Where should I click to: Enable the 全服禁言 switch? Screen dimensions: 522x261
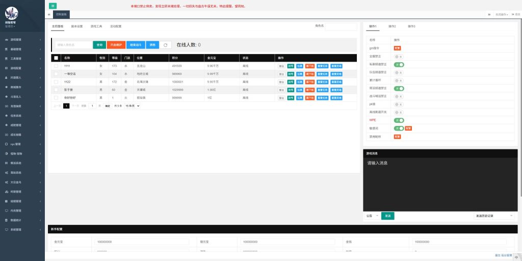399,57
